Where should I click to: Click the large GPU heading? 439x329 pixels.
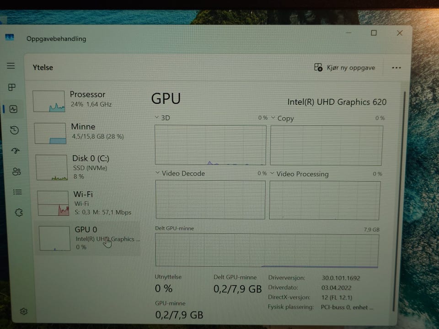coord(166,99)
